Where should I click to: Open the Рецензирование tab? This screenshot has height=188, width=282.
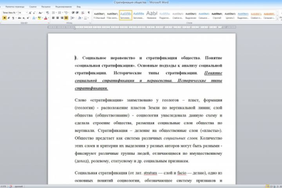point(63,7)
